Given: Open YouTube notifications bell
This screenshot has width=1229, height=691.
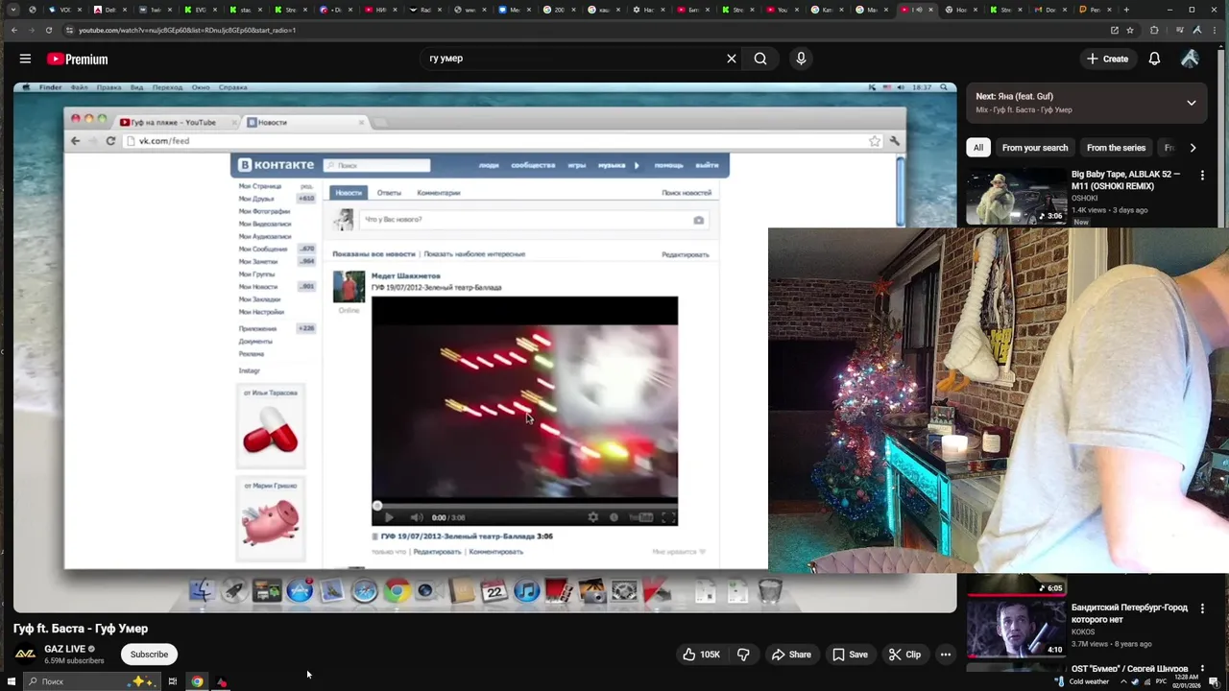Looking at the screenshot, I should (x=1154, y=59).
